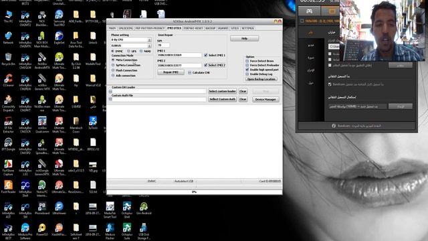Switch to the UNLOCKING tab
This screenshot has height=241, width=428.
pos(126,28)
